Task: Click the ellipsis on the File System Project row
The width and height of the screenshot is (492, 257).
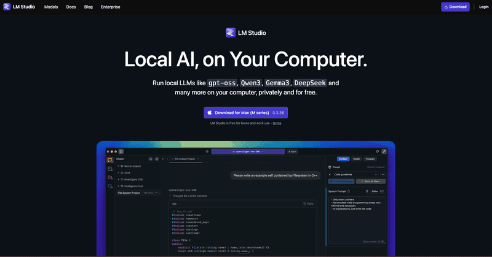Action: point(157,193)
